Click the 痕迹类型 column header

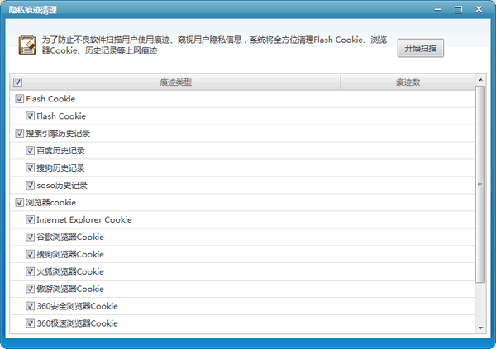tap(175, 83)
